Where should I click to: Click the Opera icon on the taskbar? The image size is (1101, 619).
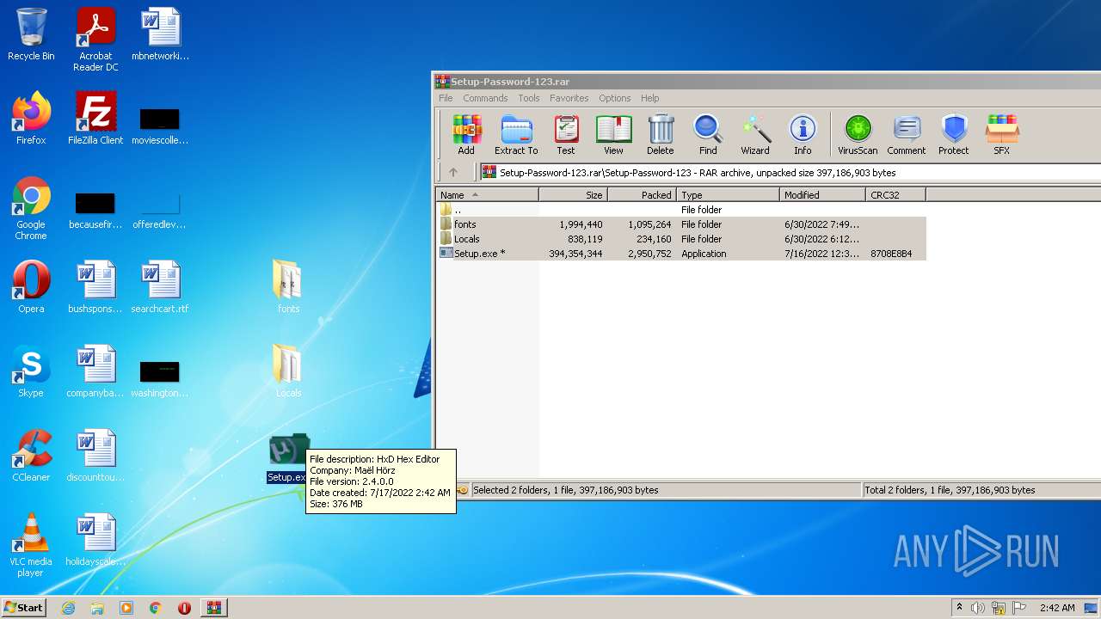pyautogui.click(x=184, y=608)
